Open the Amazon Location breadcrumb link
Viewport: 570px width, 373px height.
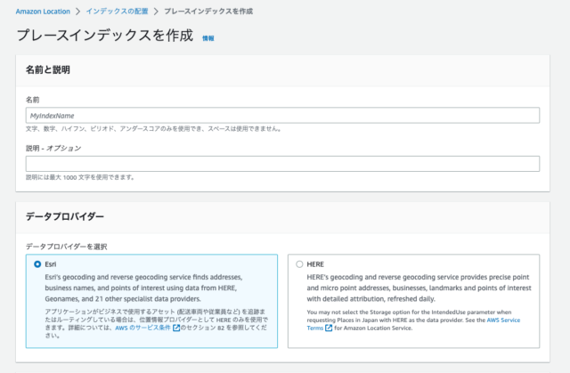[x=43, y=12]
